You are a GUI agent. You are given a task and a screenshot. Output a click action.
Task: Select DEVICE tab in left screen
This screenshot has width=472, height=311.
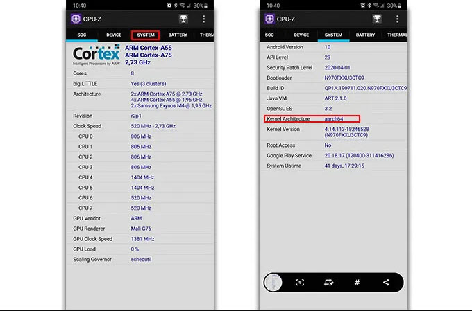pyautogui.click(x=114, y=35)
